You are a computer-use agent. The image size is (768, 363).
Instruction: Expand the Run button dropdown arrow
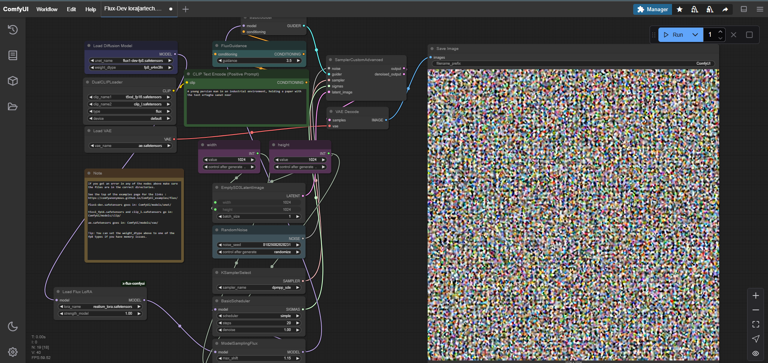[x=695, y=35]
